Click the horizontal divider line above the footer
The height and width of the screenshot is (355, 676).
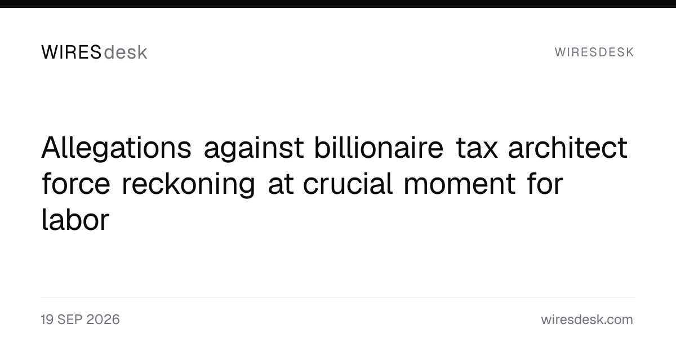coord(338,298)
